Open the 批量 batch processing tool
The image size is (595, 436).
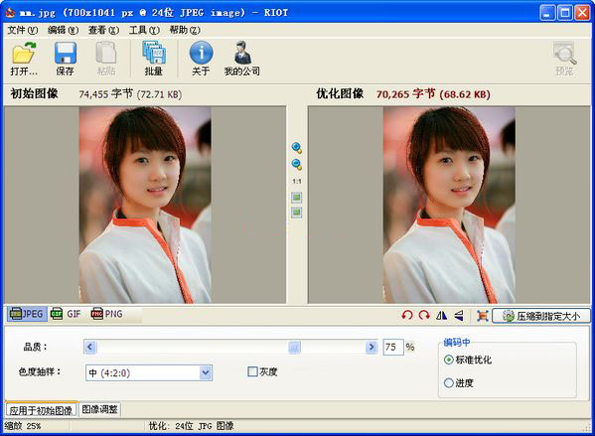tap(153, 59)
